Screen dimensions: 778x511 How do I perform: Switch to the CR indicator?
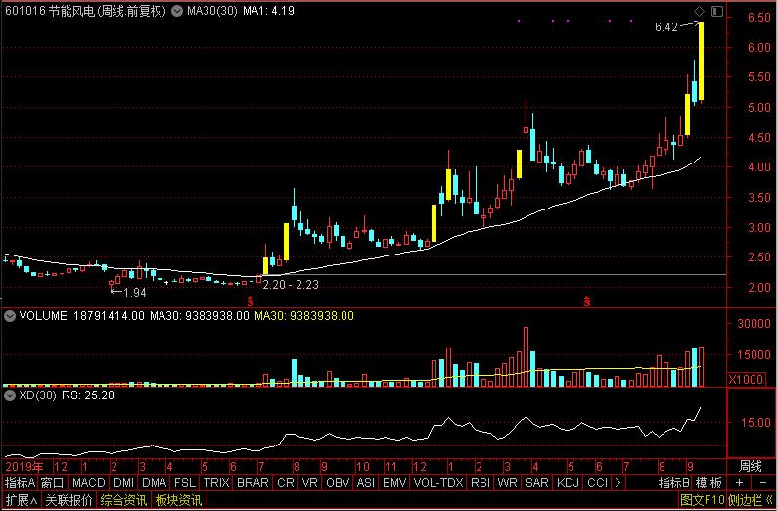pos(286,483)
